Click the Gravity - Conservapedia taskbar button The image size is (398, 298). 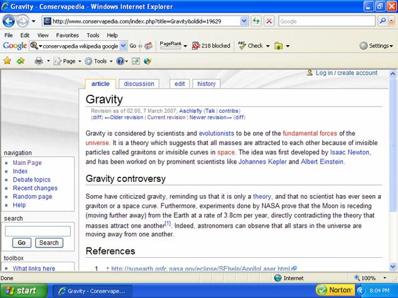click(x=93, y=291)
